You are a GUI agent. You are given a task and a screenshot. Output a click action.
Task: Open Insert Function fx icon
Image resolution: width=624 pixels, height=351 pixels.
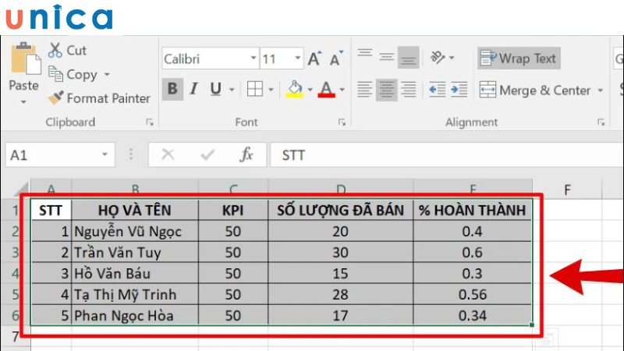[246, 154]
